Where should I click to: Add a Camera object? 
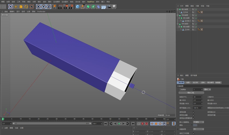(x=109, y=7)
